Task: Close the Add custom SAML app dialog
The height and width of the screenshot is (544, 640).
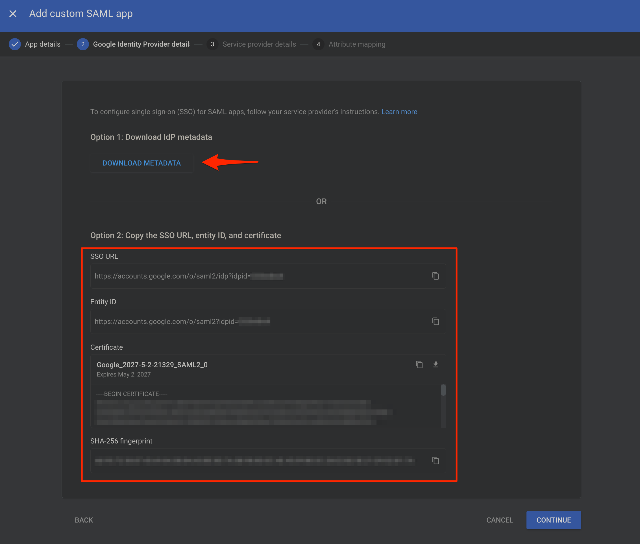Action: (13, 14)
